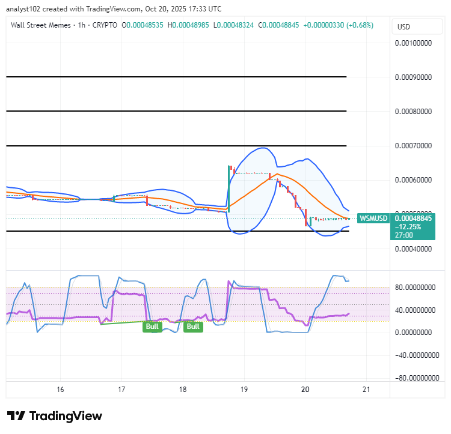The height and width of the screenshot is (434, 451).
Task: Click the 0.00000000 oscillator axis label
Action: click(x=413, y=333)
